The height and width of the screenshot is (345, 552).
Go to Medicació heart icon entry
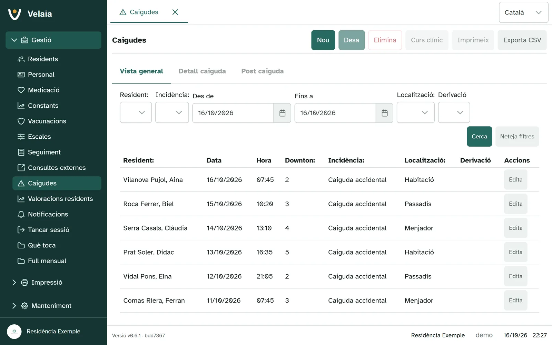coord(57,90)
